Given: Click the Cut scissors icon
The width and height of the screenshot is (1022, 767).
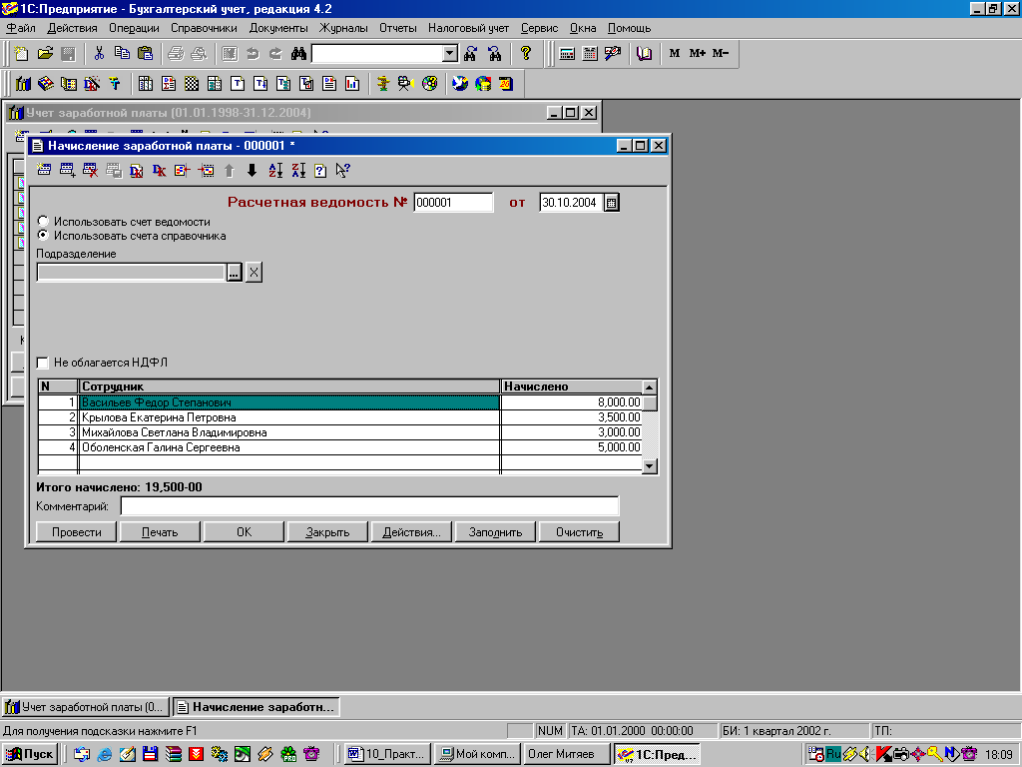Looking at the screenshot, I should (x=99, y=54).
